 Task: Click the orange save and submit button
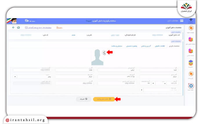coord(104,99)
